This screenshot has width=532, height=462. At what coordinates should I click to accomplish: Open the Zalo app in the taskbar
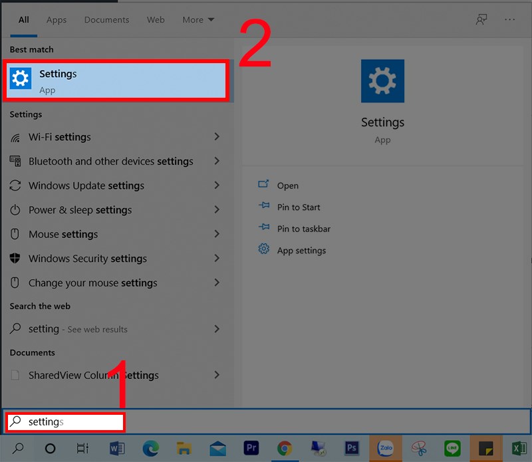(x=386, y=448)
